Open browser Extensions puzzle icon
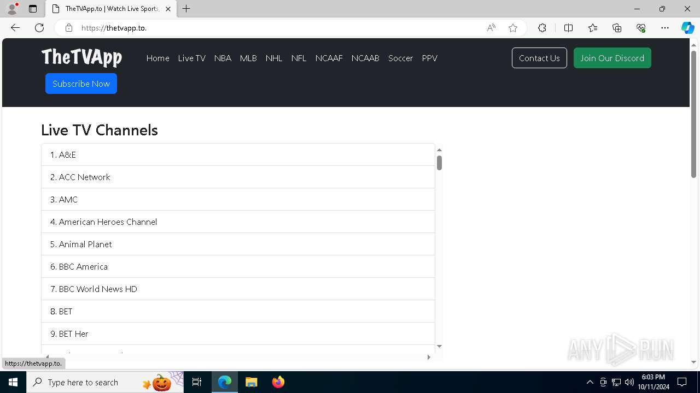This screenshot has width=700, height=393. point(542,28)
